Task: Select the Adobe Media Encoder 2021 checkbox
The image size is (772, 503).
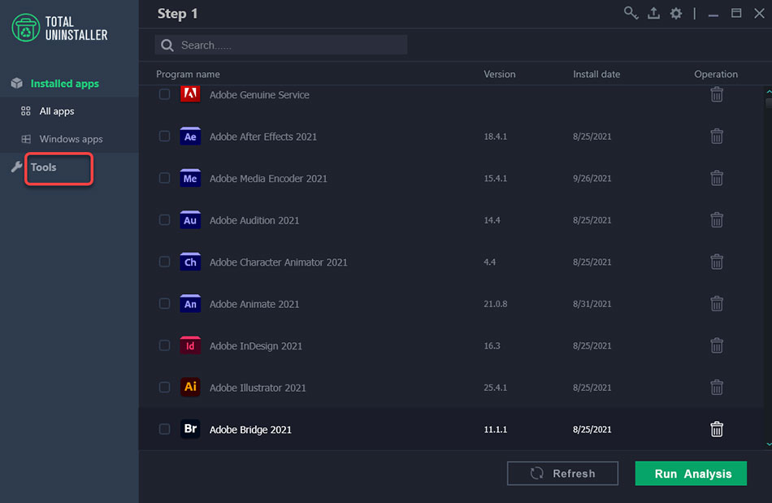Action: (164, 178)
